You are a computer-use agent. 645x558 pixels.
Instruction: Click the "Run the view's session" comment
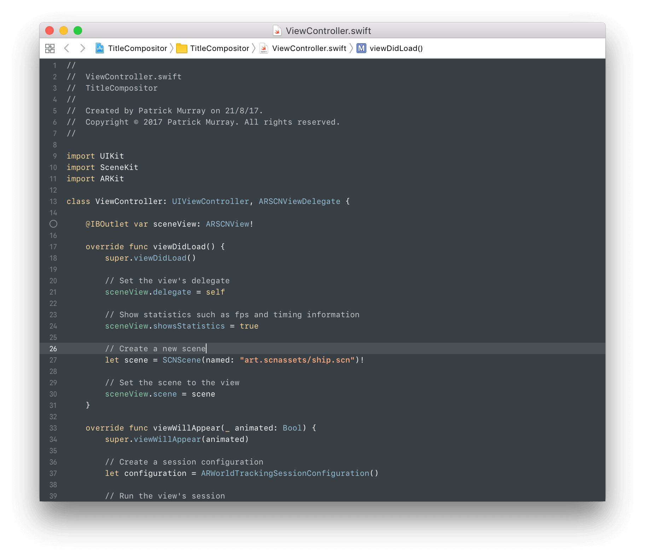165,496
